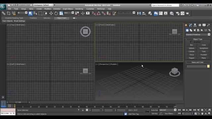Open the 3ds Max application menu logo
This screenshot has height=119, width=212.
point(3,7)
